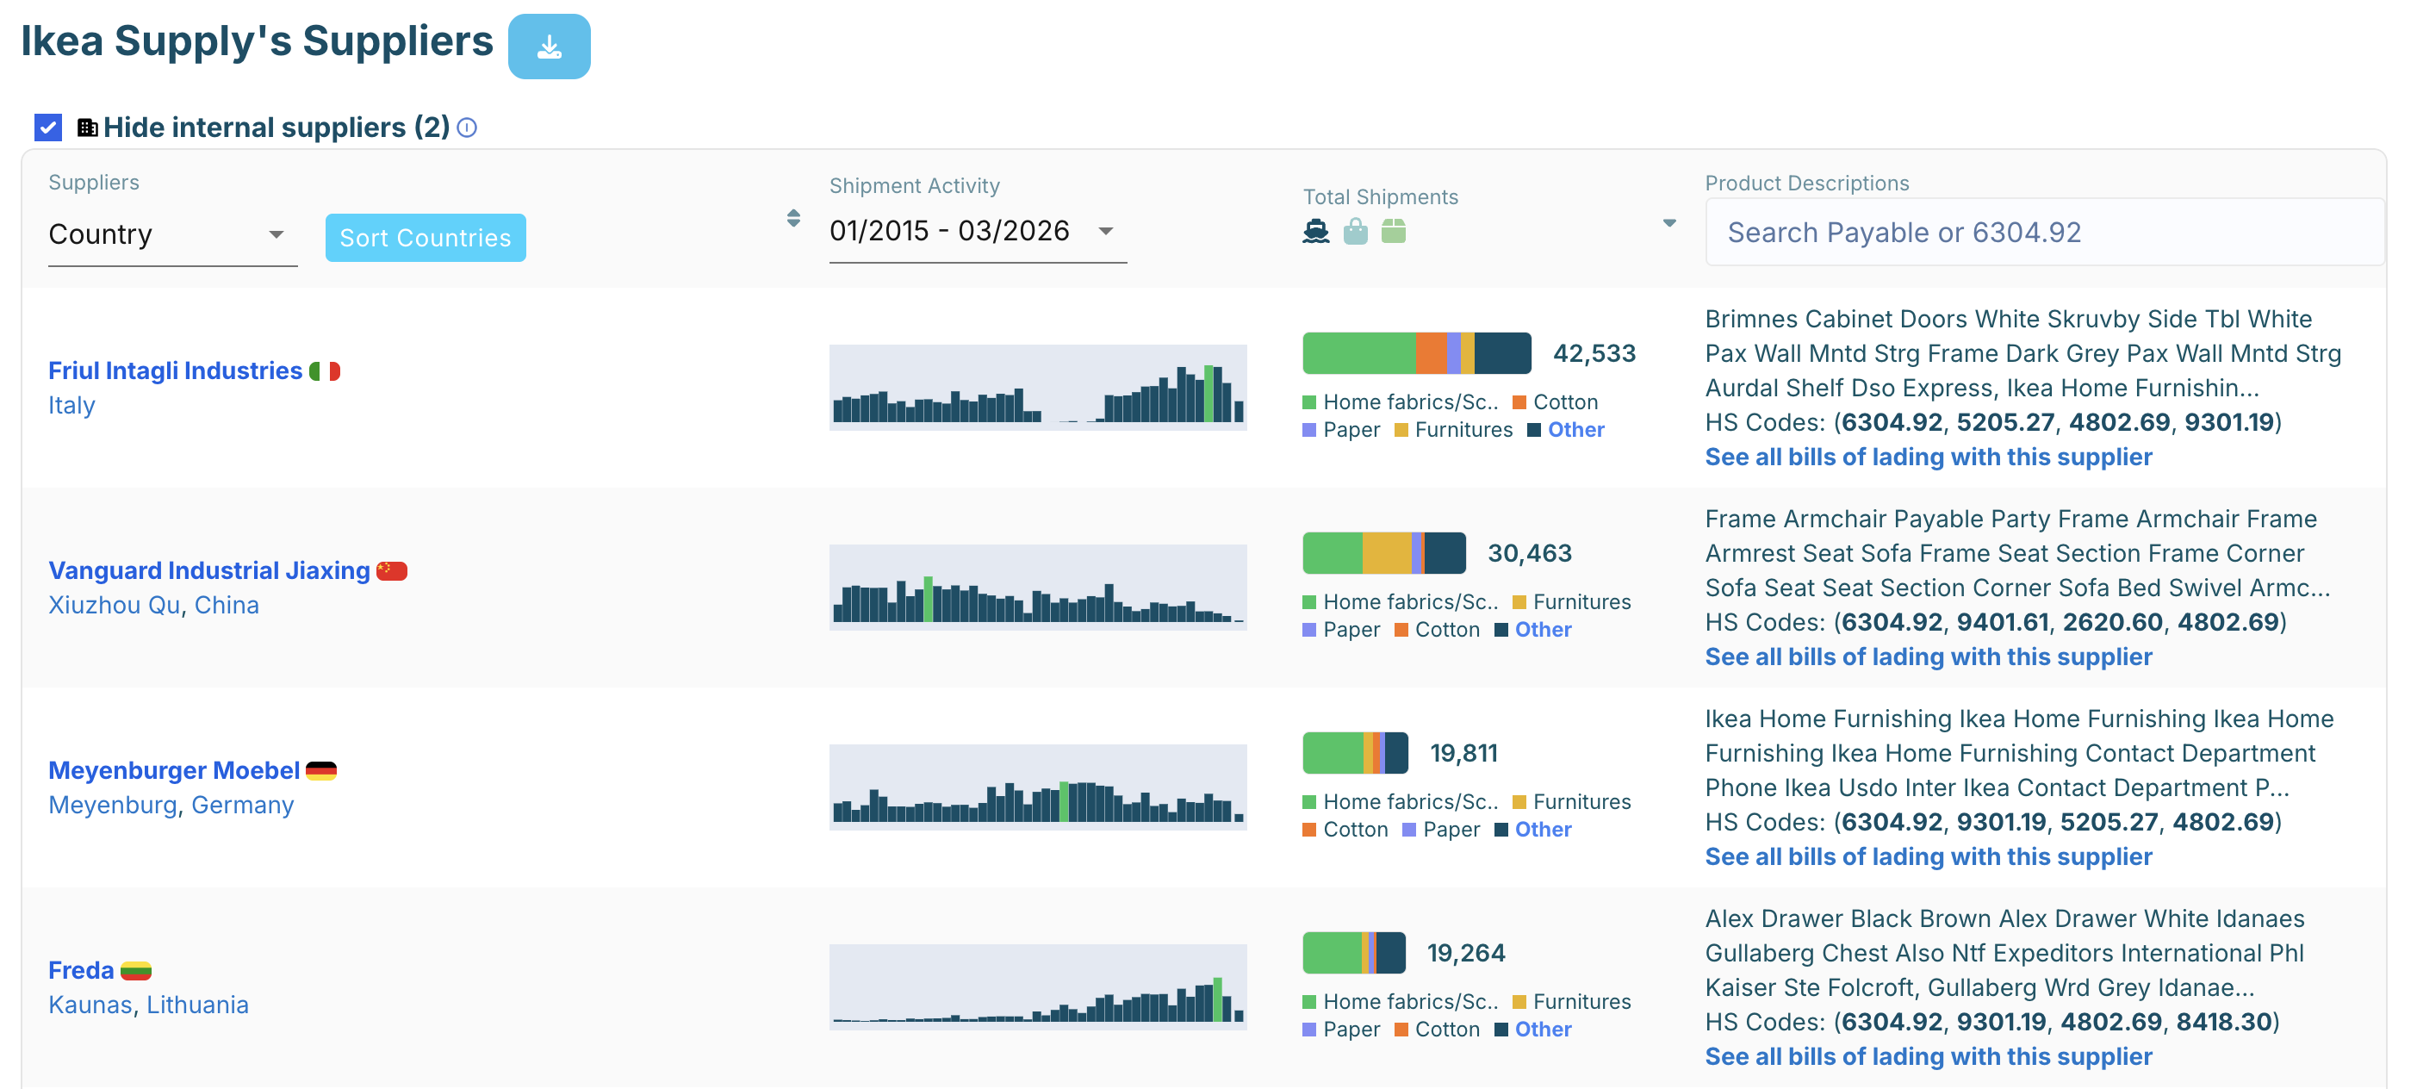The image size is (2417, 1089).
Task: Open the info tooltip beside Hide internal suppliers
Action: [466, 127]
